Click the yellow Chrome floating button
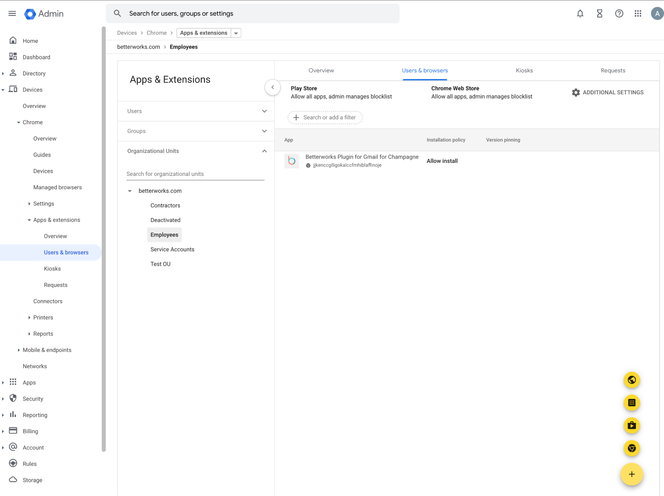 click(x=631, y=448)
